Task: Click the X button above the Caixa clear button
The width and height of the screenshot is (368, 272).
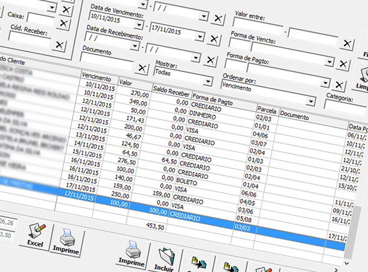Action: coord(66,10)
